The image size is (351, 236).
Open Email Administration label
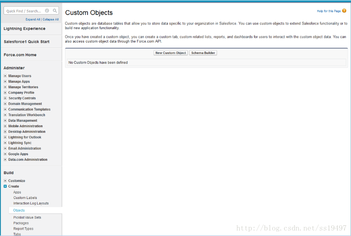(x=25, y=149)
